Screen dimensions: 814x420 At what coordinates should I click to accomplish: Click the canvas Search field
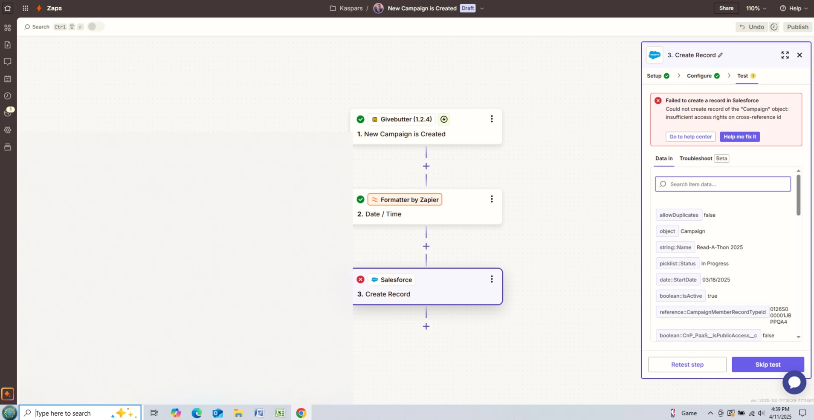[53, 27]
